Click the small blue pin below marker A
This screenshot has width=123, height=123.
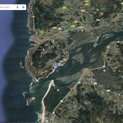pos(55,67)
